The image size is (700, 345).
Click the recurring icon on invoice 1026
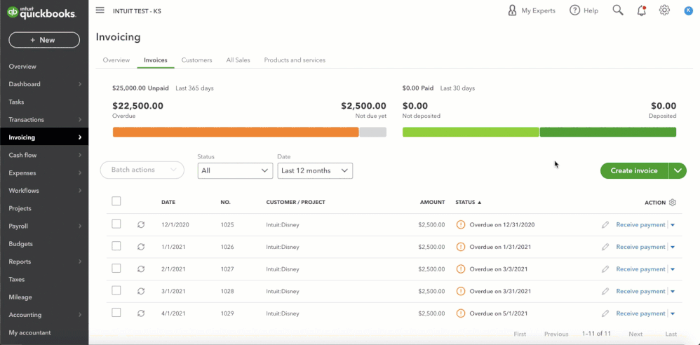point(141,247)
